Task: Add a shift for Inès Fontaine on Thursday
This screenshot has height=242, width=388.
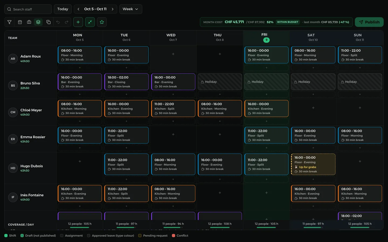Action: (220, 193)
